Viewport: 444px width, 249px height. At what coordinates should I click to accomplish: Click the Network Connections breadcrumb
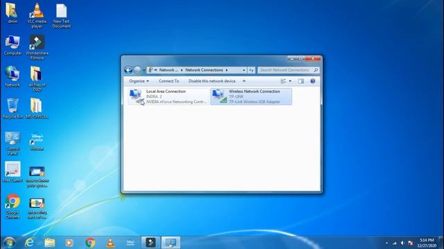pos(204,70)
